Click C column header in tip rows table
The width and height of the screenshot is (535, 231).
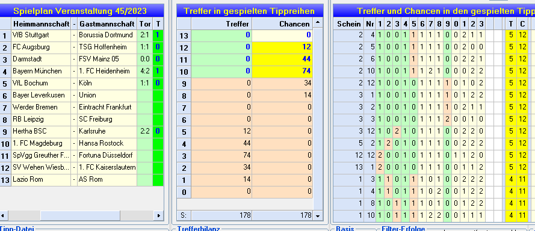[x=522, y=24]
